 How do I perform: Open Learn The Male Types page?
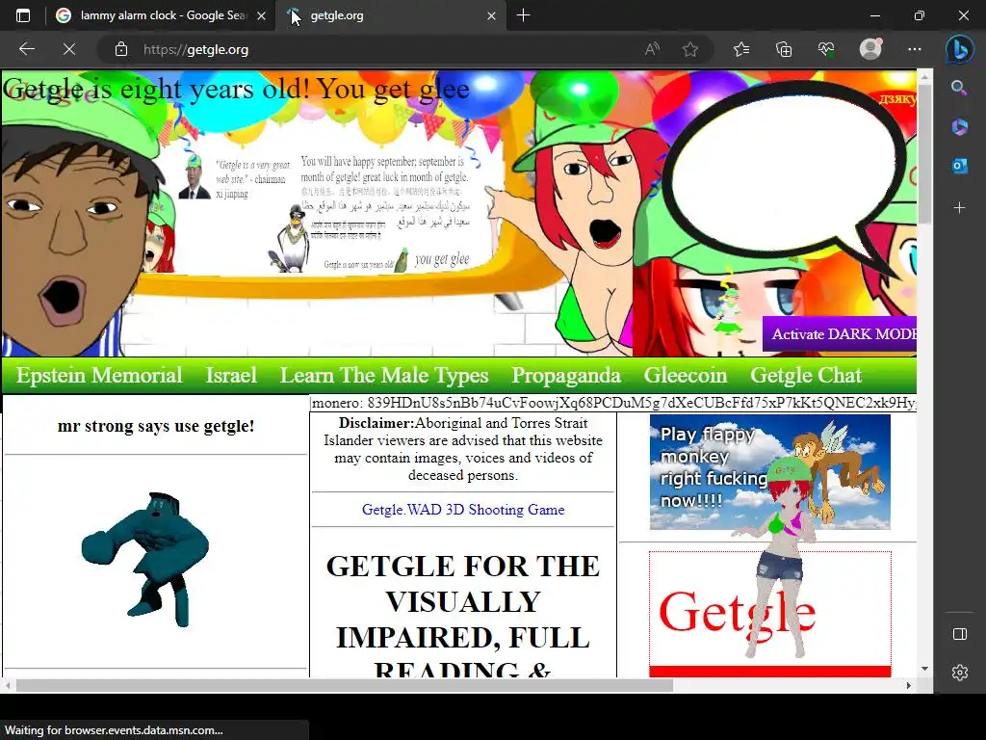point(383,375)
